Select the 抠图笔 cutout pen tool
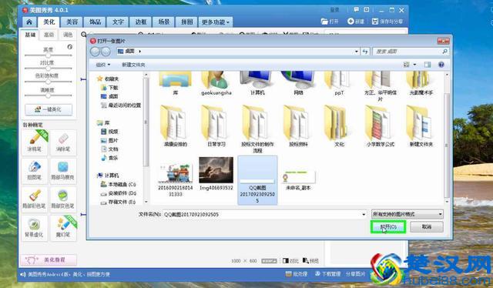Screen dimensions: 493x288 [x=35, y=171]
